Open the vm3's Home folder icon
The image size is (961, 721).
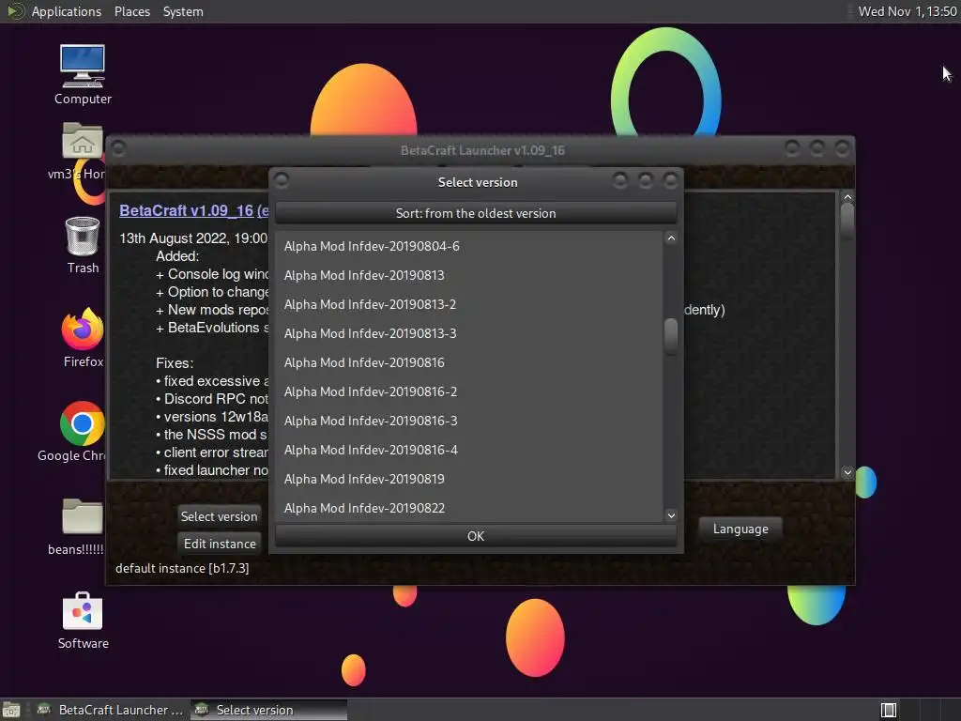click(x=83, y=143)
